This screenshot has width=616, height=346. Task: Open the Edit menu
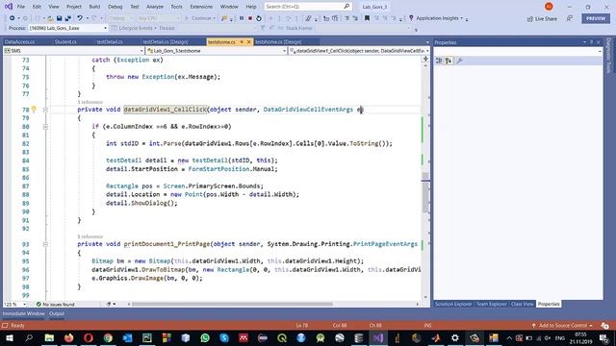pos(37,7)
